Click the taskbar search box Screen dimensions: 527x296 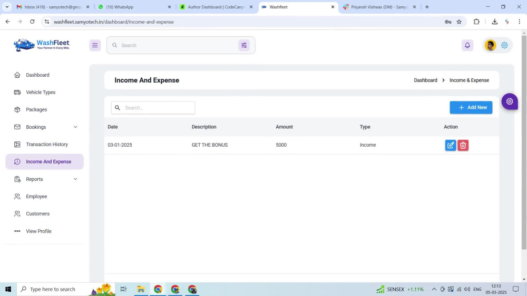pyautogui.click(x=65, y=289)
